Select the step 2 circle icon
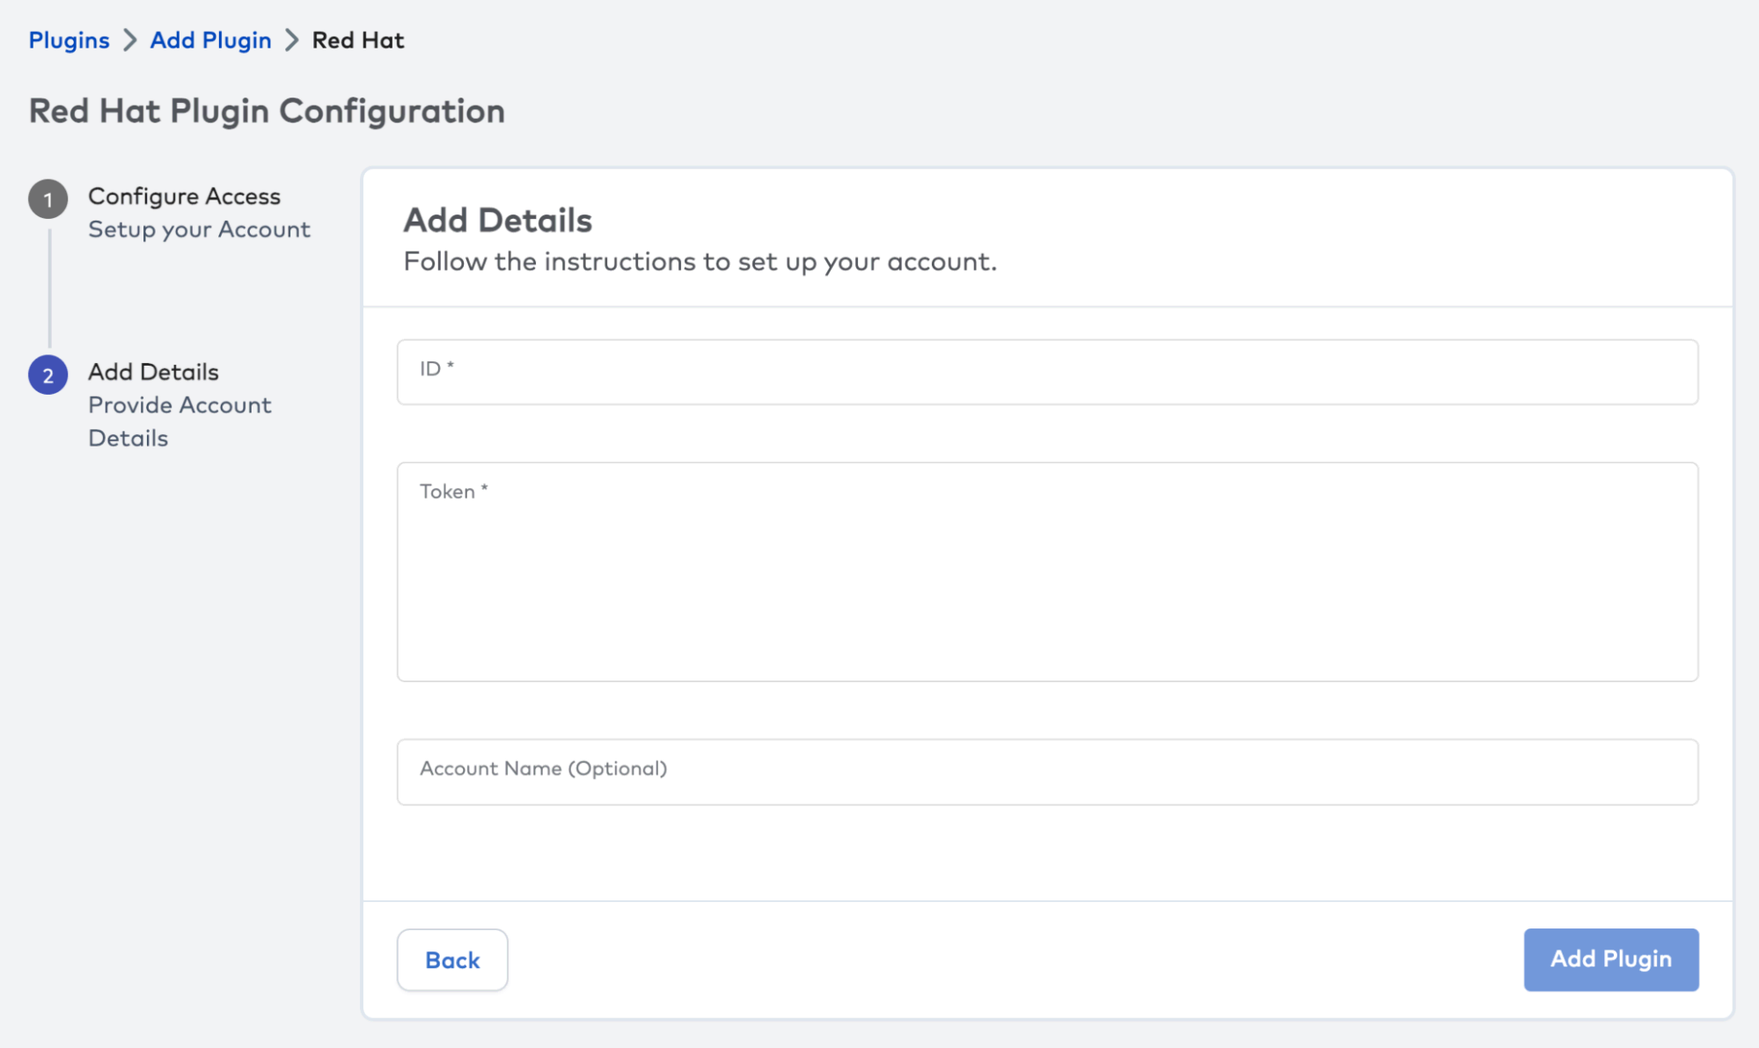The image size is (1759, 1048). [x=48, y=375]
